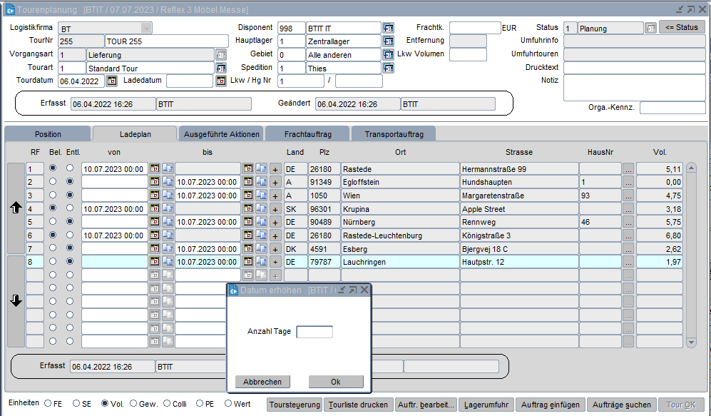Select the Gew. units radio button
Image resolution: width=711 pixels, height=416 pixels.
click(x=131, y=404)
